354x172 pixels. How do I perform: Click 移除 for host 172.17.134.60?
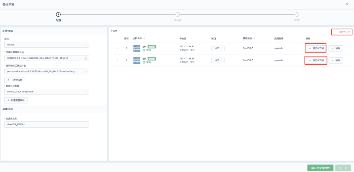pyautogui.click(x=336, y=60)
